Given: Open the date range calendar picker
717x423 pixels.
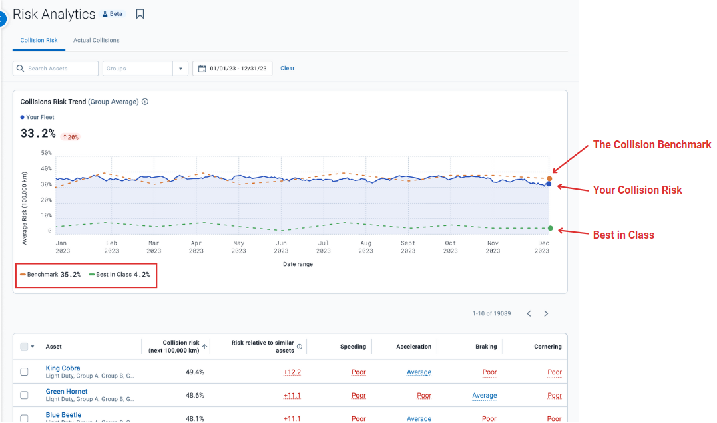Looking at the screenshot, I should pyautogui.click(x=202, y=68).
